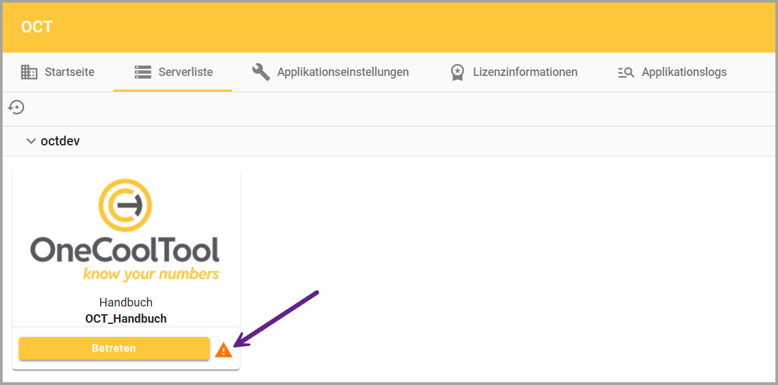Click the Handbuch label on card

click(x=126, y=303)
